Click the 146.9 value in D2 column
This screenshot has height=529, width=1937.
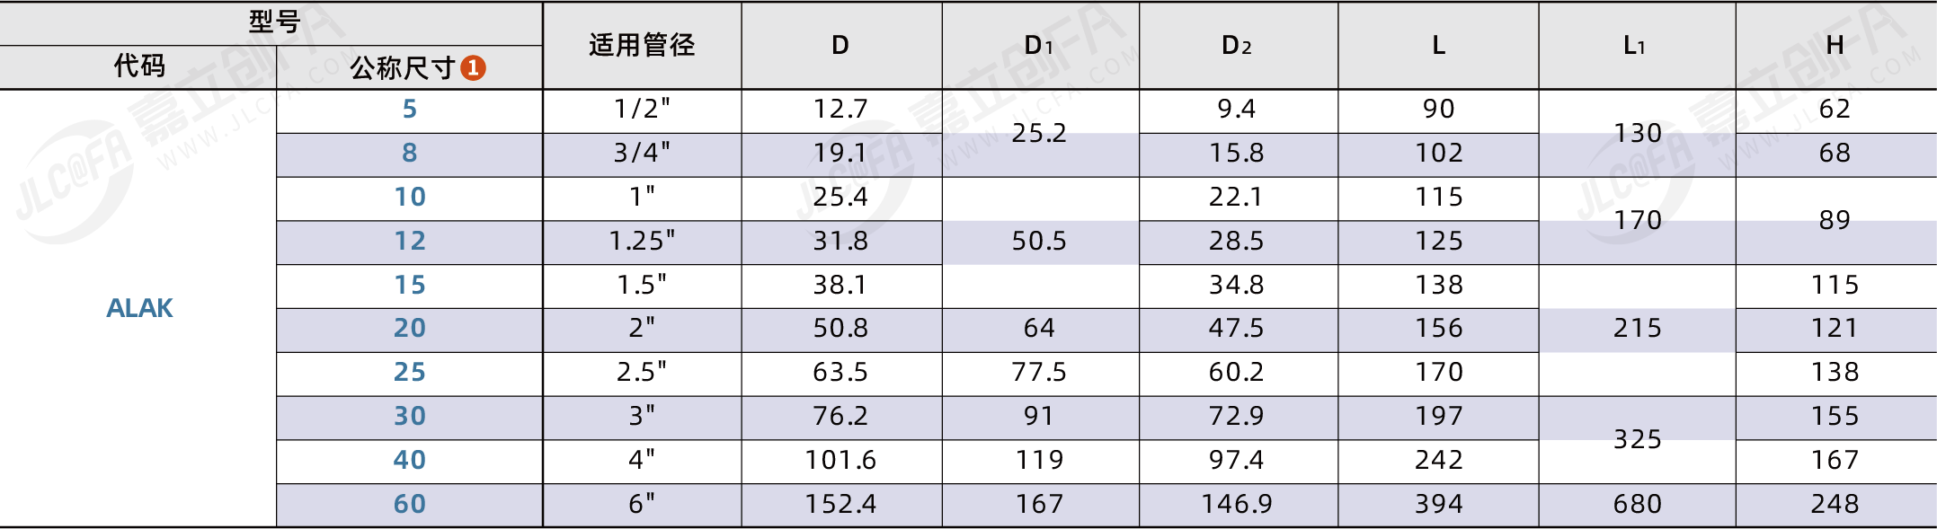(1237, 505)
